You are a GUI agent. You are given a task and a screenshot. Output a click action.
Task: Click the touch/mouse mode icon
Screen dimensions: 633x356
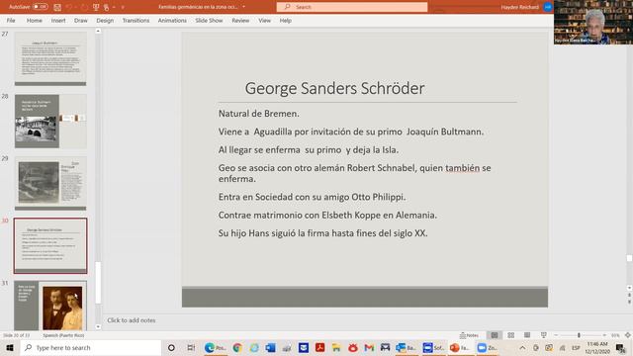click(107, 7)
